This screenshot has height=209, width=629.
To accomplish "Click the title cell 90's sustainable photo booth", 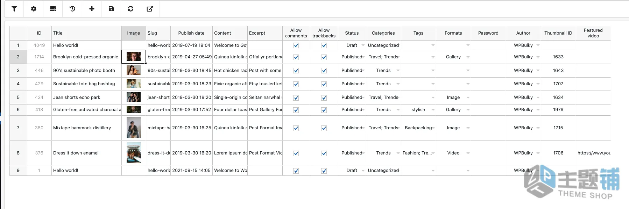I will pos(86,71).
